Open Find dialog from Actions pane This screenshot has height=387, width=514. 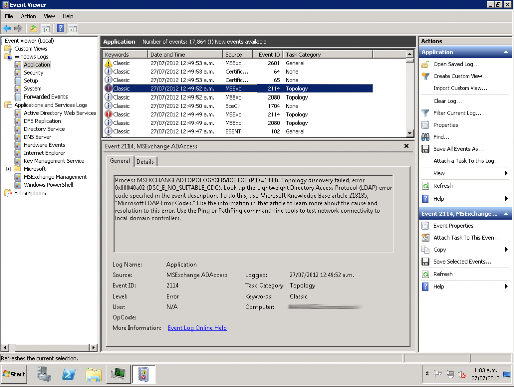pos(442,136)
